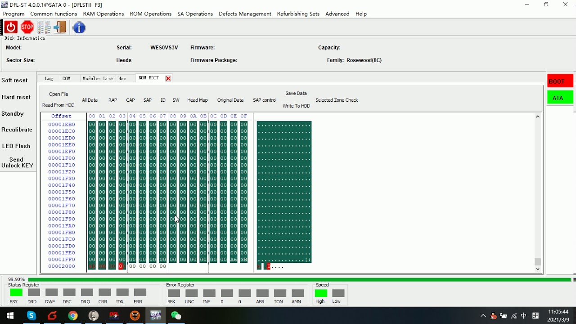This screenshot has height=324, width=576.
Task: Click SAP control button
Action: click(265, 100)
